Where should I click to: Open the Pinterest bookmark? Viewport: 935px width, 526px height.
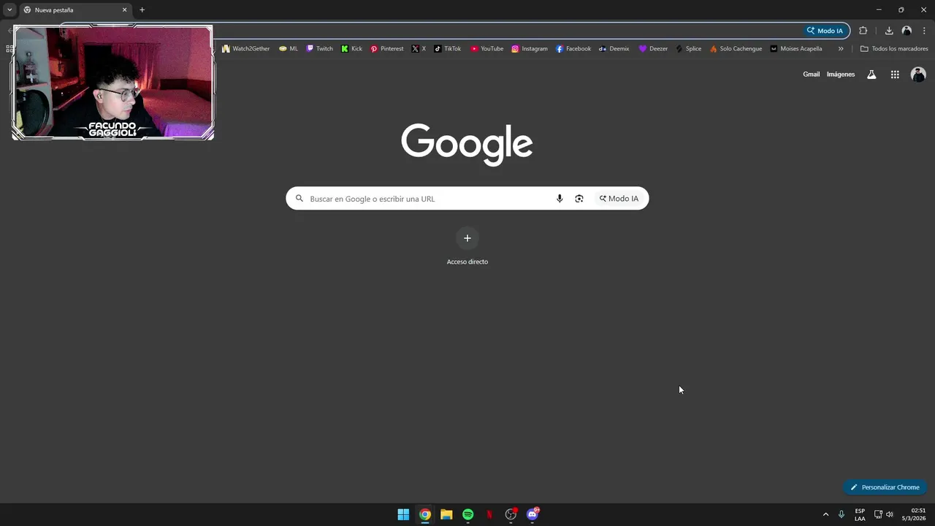coord(386,49)
